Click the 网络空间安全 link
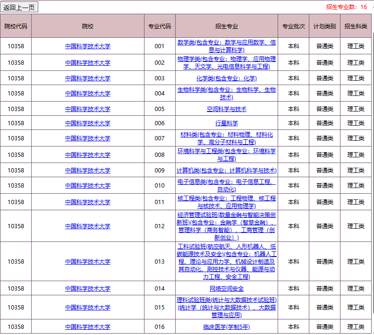Viewport: 374px width, 335px height. [x=226, y=288]
